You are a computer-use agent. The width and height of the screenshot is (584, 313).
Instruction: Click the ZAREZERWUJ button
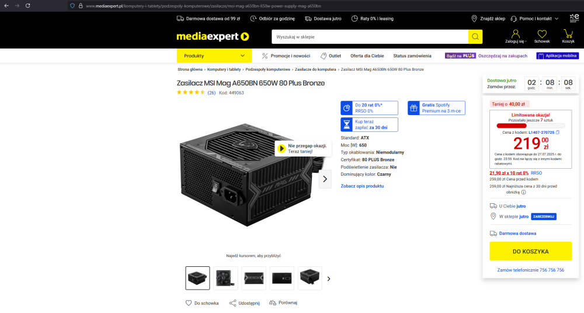tap(543, 217)
